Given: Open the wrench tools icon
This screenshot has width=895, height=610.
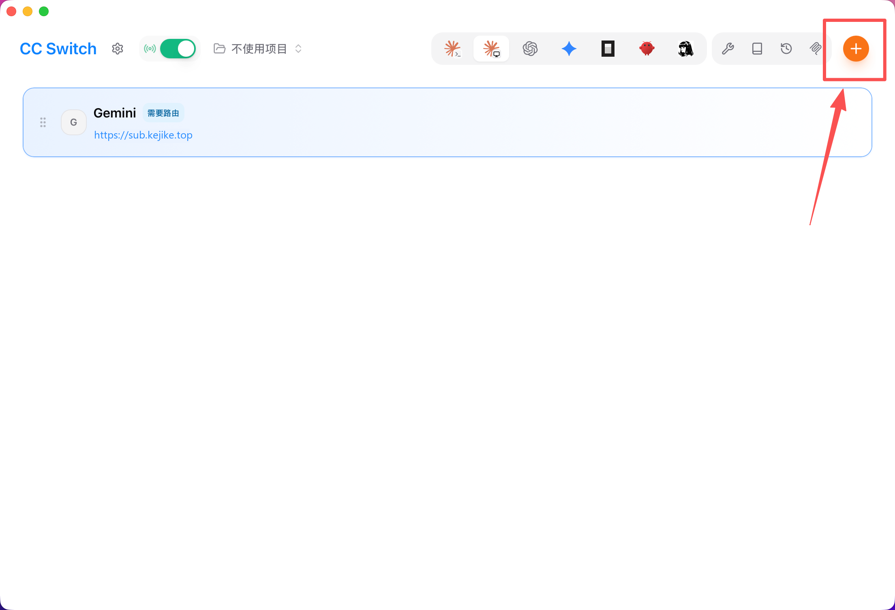Looking at the screenshot, I should click(728, 49).
